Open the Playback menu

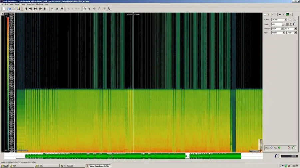pyautogui.click(x=40, y=4)
